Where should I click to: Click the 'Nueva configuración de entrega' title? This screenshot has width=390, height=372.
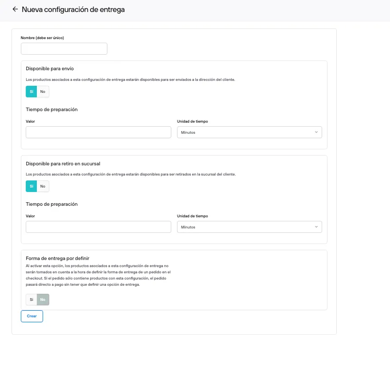pyautogui.click(x=73, y=9)
